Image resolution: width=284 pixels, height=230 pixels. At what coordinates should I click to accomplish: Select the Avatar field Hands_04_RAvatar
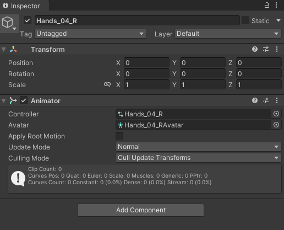click(x=194, y=125)
